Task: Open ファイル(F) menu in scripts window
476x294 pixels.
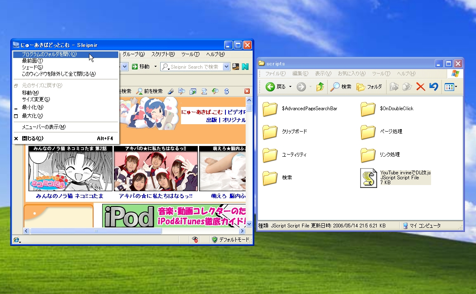Action: point(275,74)
